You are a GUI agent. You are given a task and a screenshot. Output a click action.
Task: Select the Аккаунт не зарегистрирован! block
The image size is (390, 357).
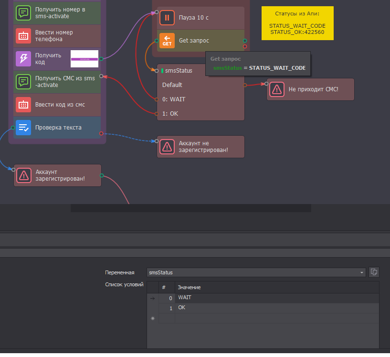pyautogui.click(x=200, y=147)
